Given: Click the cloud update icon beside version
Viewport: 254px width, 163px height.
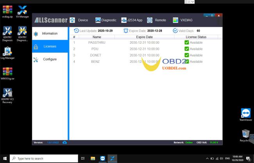Looking at the screenshot, I should point(65,142).
